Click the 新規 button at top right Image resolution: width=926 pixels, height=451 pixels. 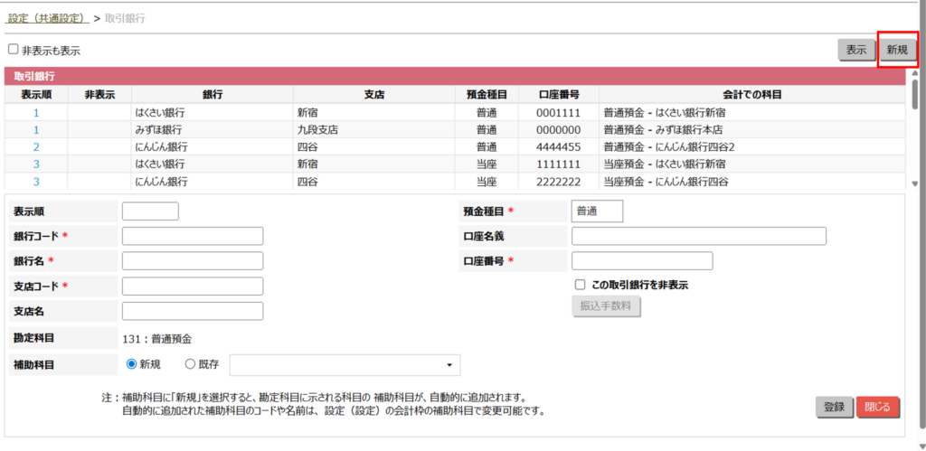click(x=896, y=51)
